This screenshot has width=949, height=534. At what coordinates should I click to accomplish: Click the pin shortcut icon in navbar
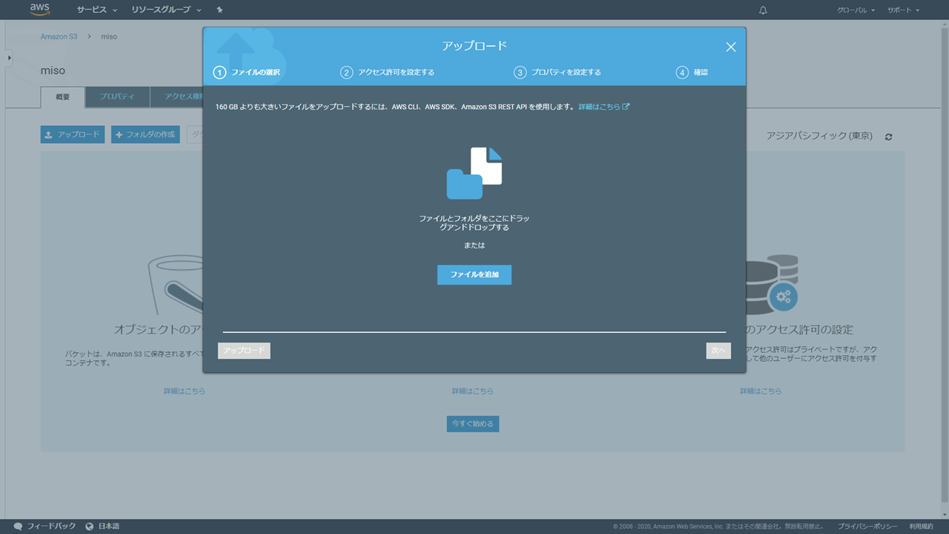coord(219,10)
